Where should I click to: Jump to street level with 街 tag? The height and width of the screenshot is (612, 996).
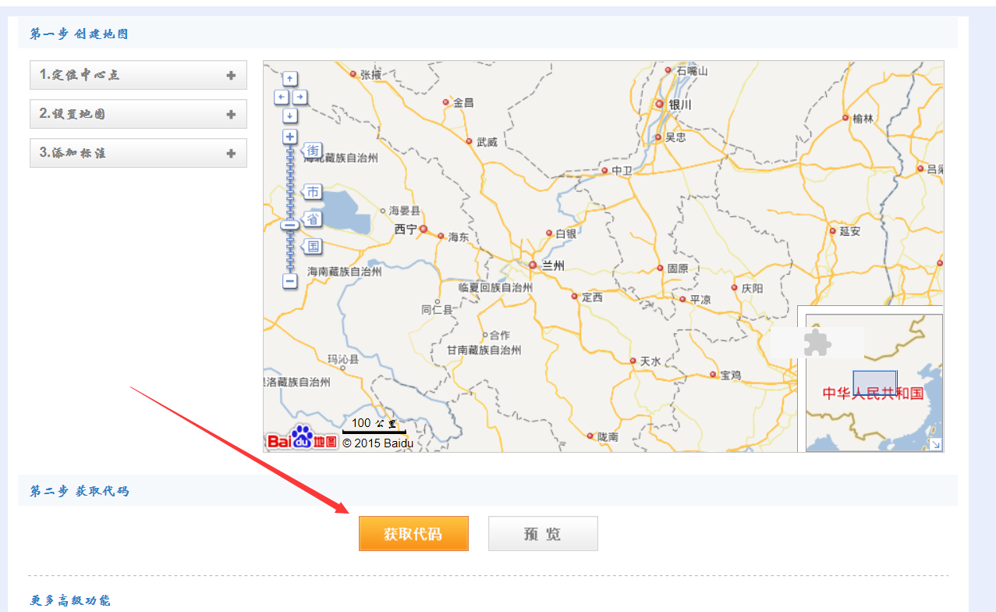click(312, 150)
